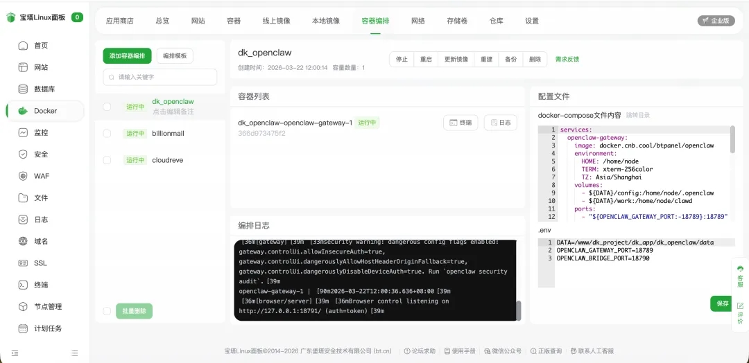Focus the 请输入关键字 search field
Screen dimensions: 749x363
point(160,77)
